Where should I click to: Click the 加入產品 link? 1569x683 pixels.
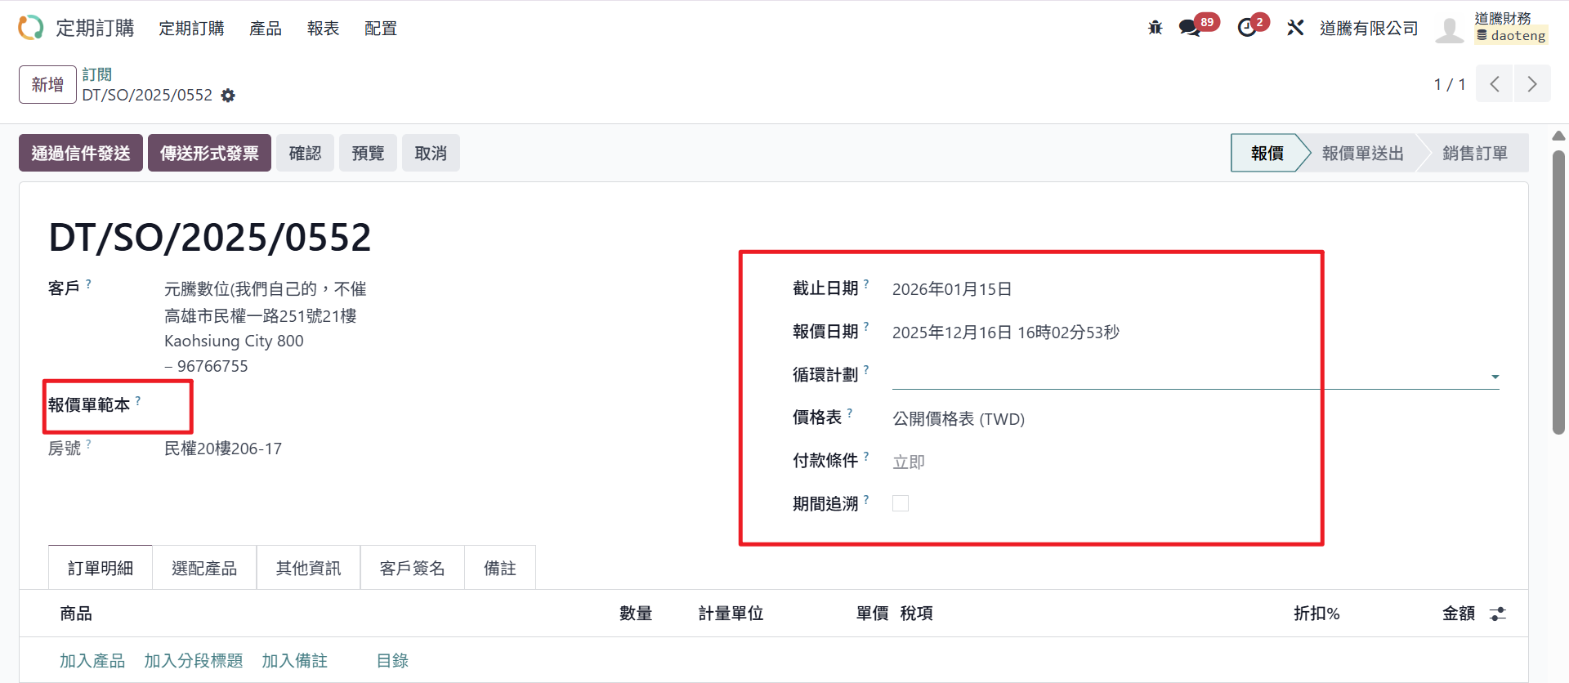click(x=92, y=660)
